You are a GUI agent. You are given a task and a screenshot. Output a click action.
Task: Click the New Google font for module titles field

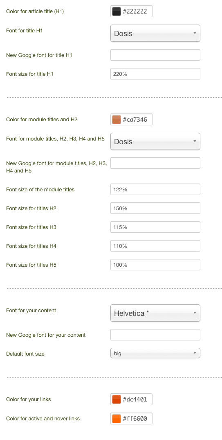155,163
